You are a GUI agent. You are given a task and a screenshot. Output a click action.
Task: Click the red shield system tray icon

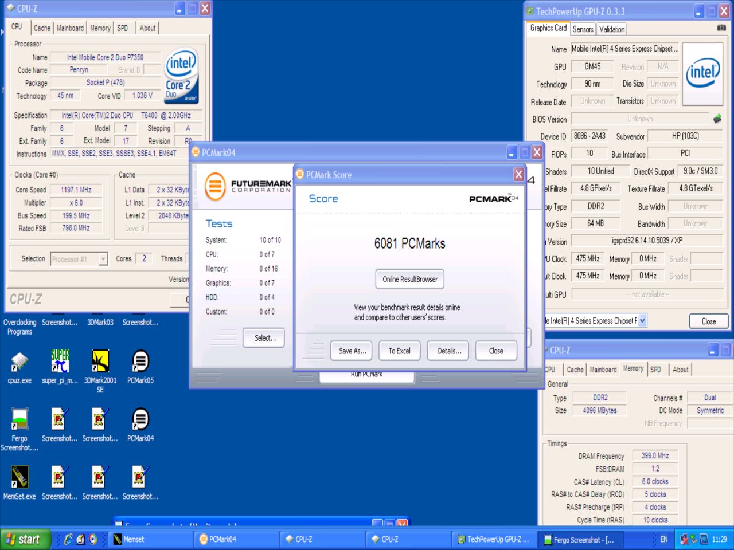684,539
